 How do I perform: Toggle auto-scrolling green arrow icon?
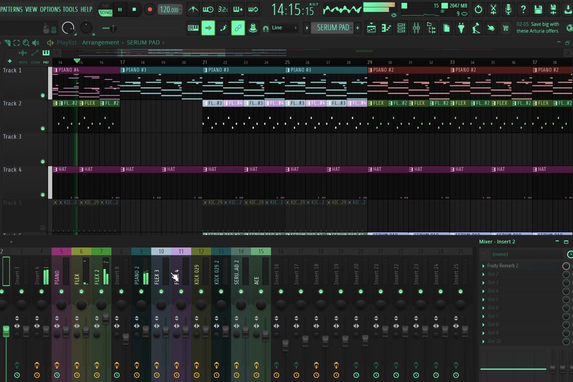click(x=208, y=28)
